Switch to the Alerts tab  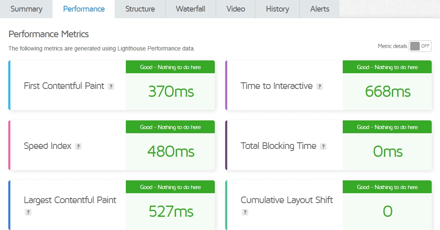coord(320,9)
